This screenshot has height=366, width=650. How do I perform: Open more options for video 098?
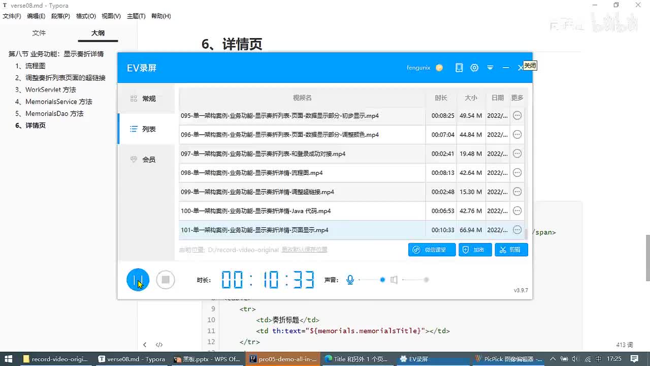pyautogui.click(x=517, y=173)
